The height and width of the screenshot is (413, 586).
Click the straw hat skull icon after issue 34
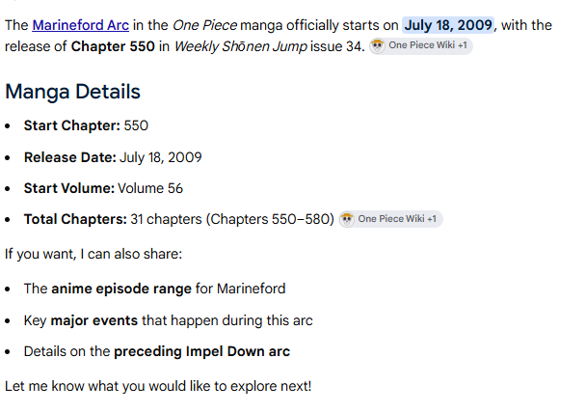(x=378, y=46)
